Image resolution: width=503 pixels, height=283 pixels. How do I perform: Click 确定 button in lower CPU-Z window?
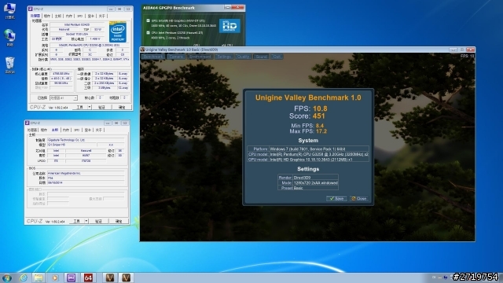tap(119, 221)
